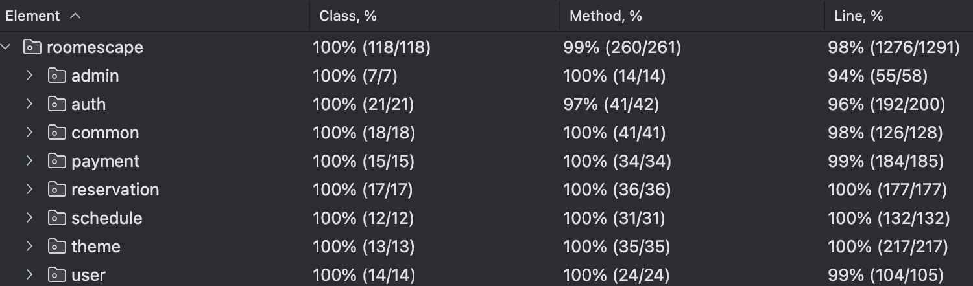
Task: Sort by the Element column header
Action: pos(32,16)
